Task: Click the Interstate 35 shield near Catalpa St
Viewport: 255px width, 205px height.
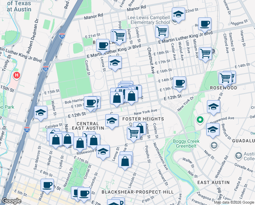Action: 27,129
